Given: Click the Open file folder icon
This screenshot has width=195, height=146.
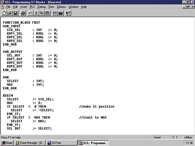Looking at the screenshot, I should click(x=9, y=13).
